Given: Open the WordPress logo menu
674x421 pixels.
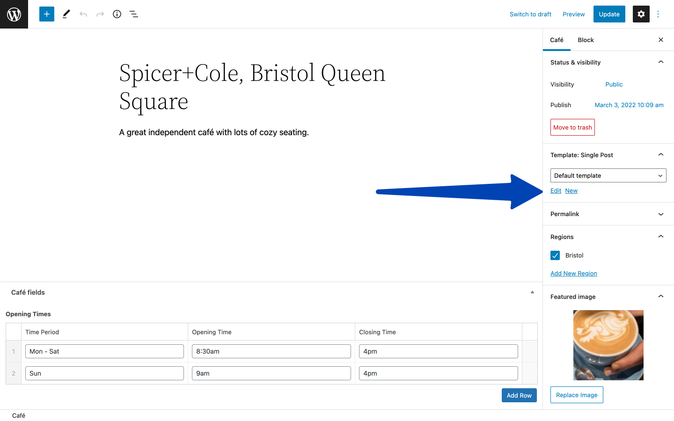Looking at the screenshot, I should (x=14, y=14).
